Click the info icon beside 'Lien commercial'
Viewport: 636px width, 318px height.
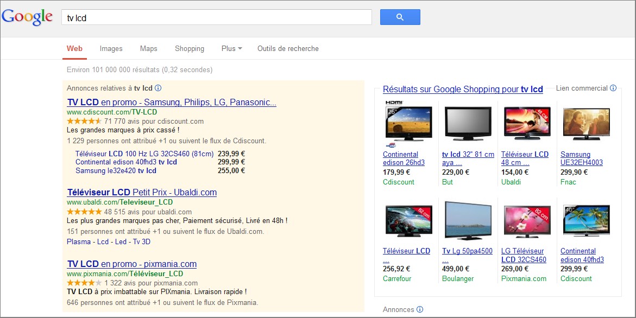pos(613,88)
